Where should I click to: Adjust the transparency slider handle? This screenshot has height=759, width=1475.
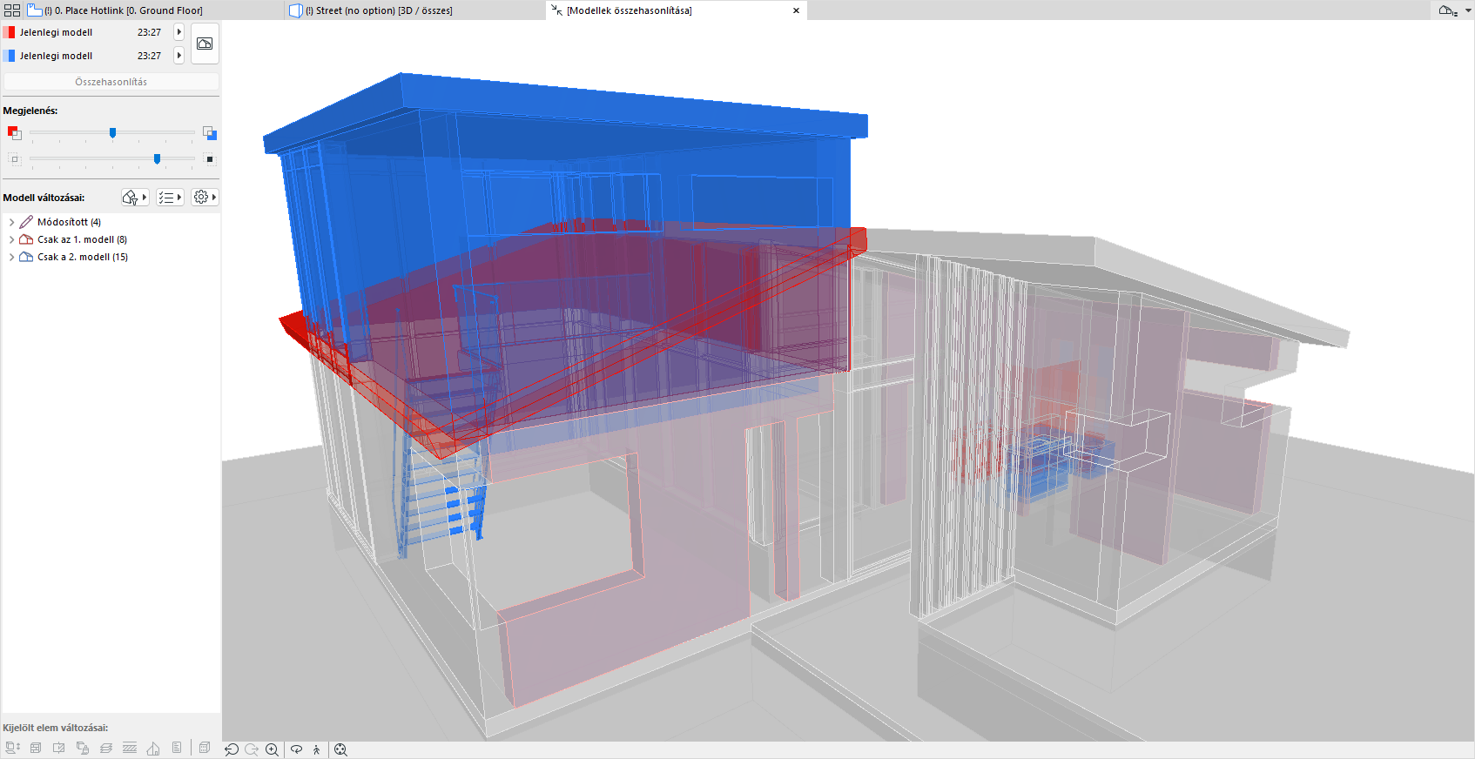(157, 159)
